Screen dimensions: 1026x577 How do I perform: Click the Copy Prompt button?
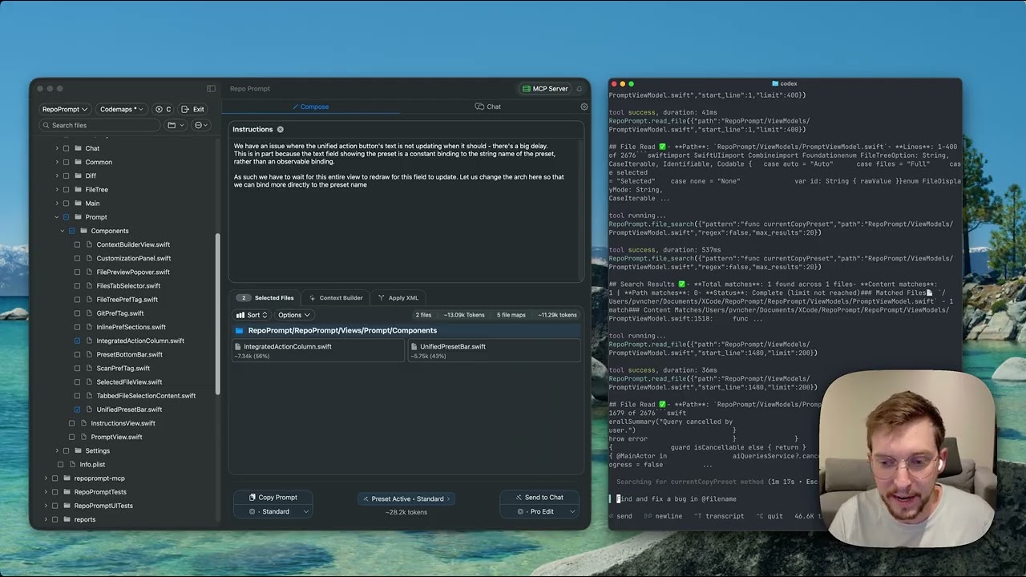tap(273, 498)
